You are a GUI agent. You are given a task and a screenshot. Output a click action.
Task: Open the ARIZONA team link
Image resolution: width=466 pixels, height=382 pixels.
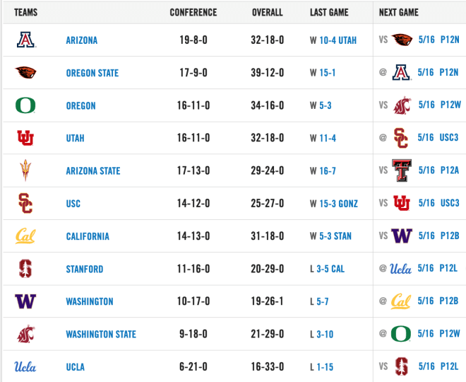pyautogui.click(x=82, y=40)
